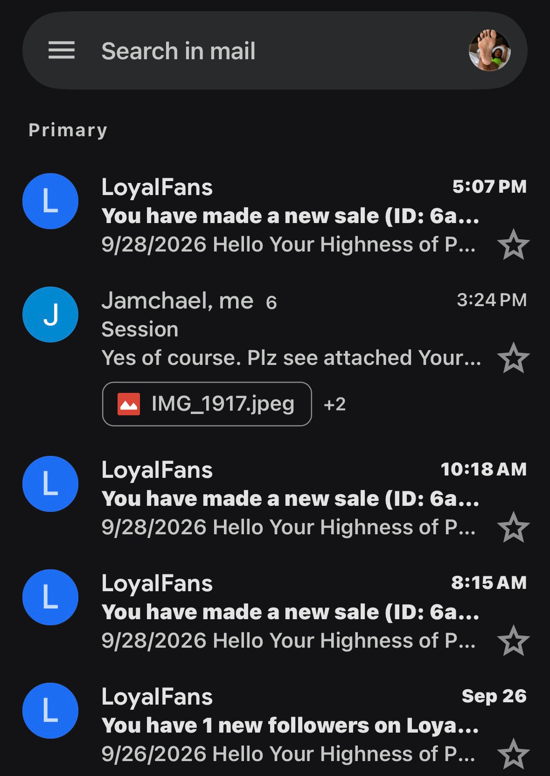Viewport: 550px width, 776px height.
Task: Star the Sep 26 new followers email
Action: pos(514,754)
